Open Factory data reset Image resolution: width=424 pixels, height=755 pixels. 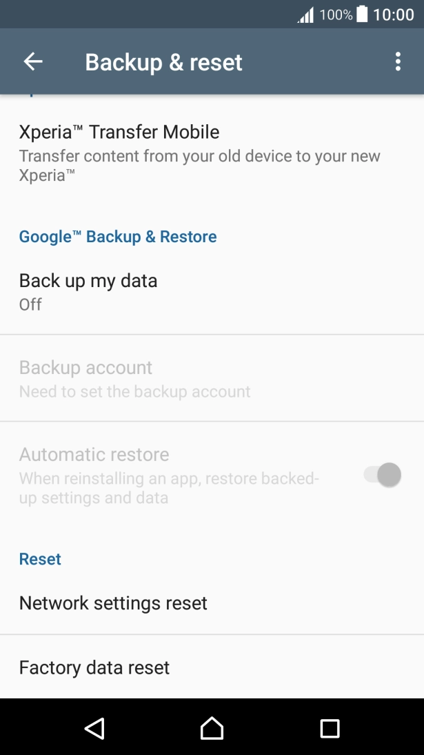[94, 667]
